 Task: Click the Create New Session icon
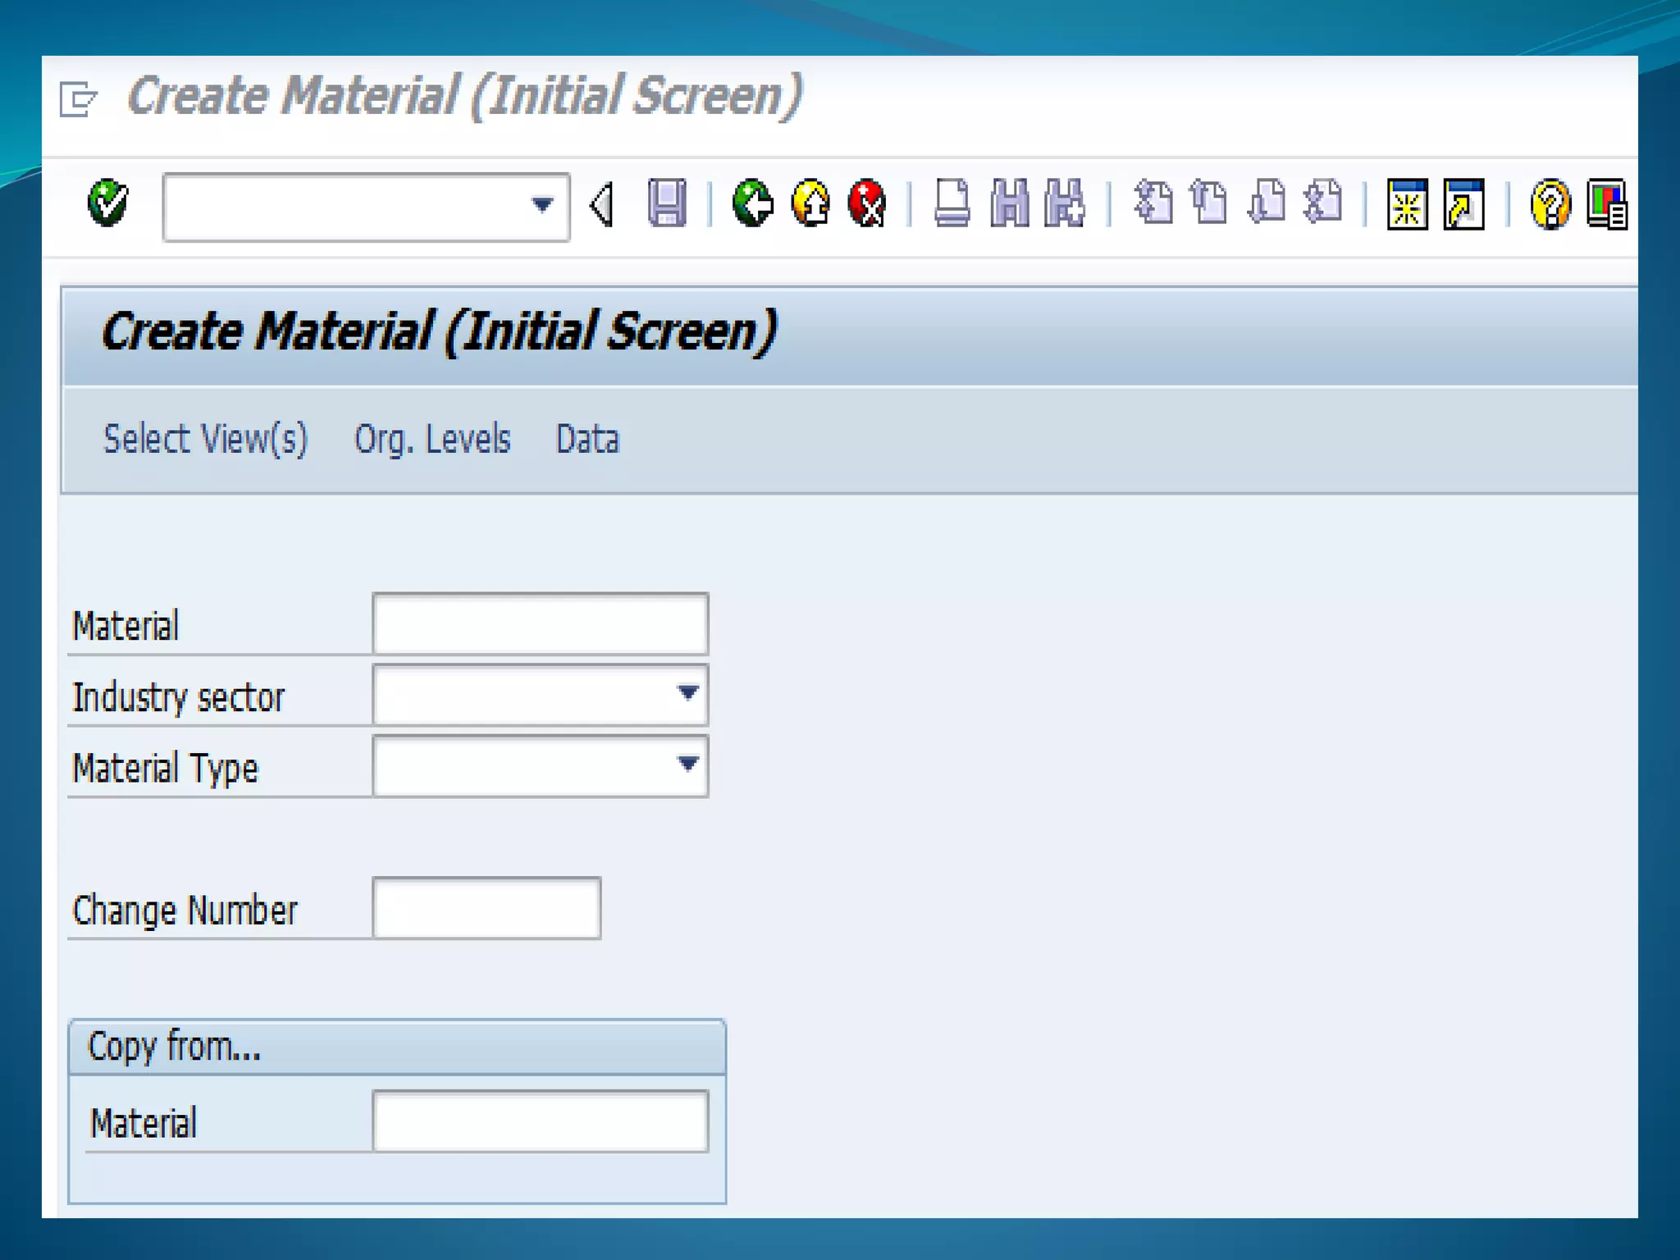point(1407,204)
